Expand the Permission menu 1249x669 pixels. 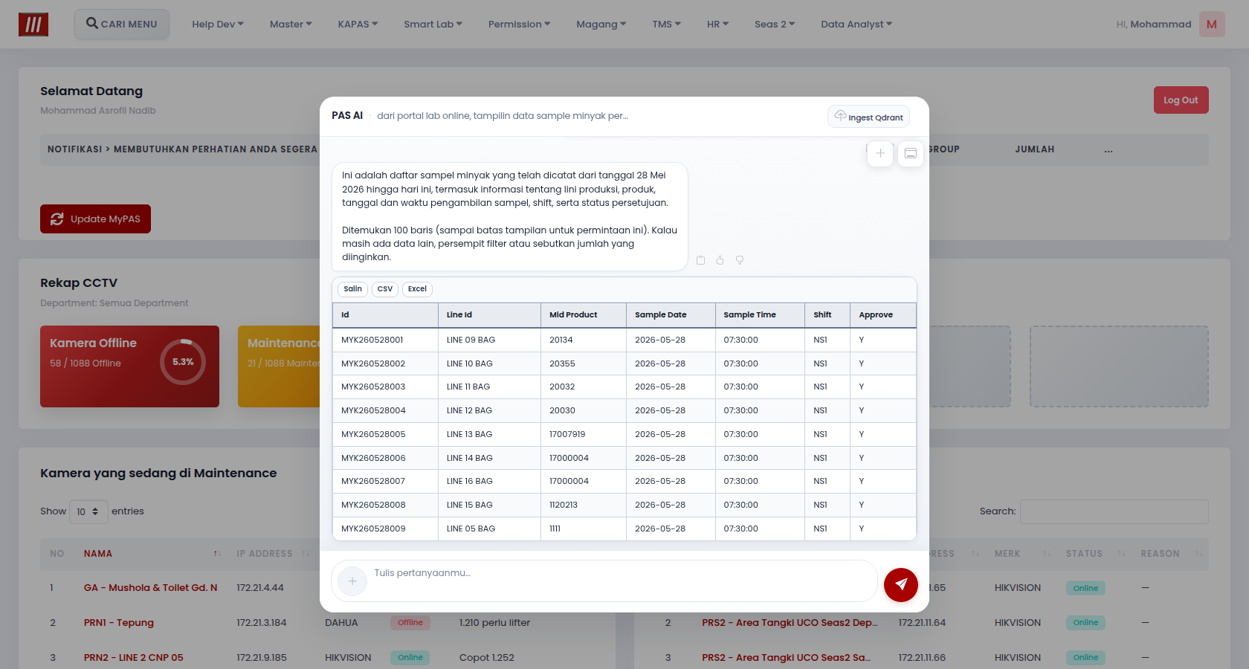click(x=519, y=25)
